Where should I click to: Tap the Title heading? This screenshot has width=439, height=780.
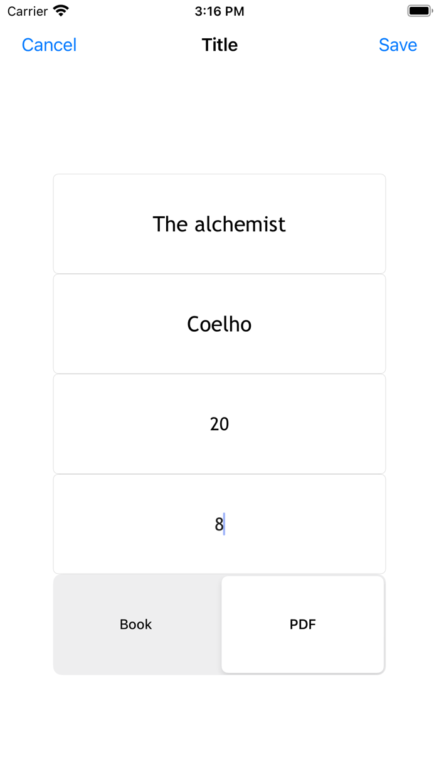click(x=219, y=45)
